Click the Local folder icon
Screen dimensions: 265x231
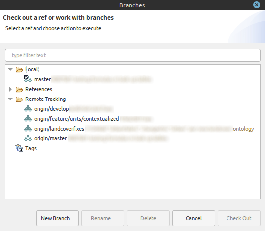click(x=19, y=69)
